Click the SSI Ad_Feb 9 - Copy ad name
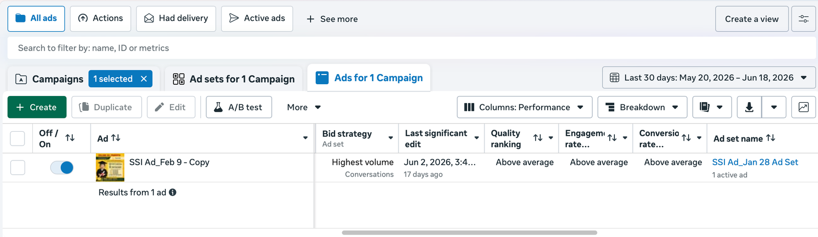818x237 pixels. tap(169, 162)
